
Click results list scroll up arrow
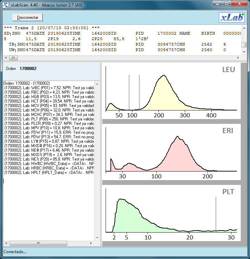(x=97, y=84)
